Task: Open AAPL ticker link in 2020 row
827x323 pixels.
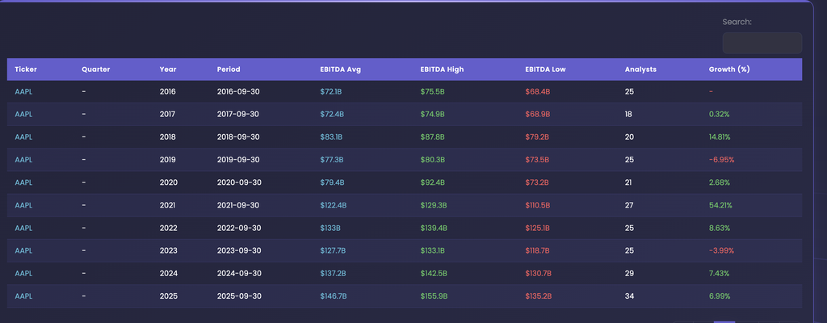Action: coord(23,182)
